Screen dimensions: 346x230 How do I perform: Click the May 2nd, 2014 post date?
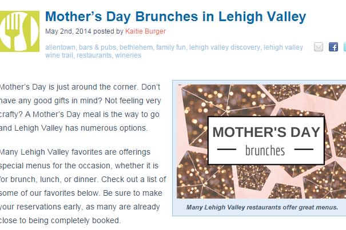68,31
